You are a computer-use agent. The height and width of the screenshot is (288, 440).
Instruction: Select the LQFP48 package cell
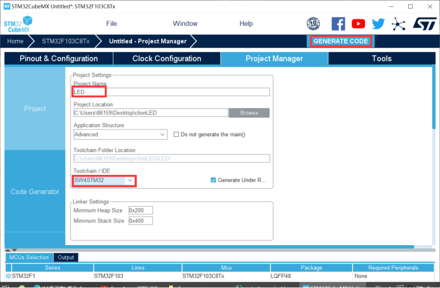311,276
